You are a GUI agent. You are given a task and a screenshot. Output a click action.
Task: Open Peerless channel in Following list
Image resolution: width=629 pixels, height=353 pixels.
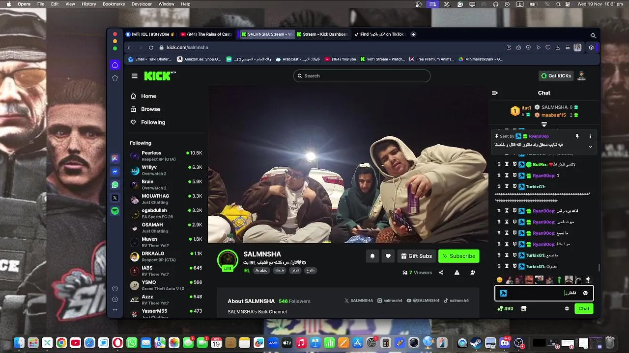166,156
